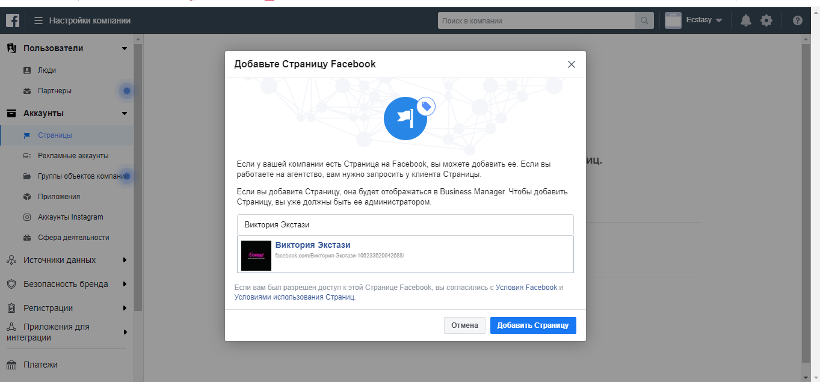Select Виктория Экстази suggestion name
The width and height of the screenshot is (820, 382).
click(x=313, y=245)
